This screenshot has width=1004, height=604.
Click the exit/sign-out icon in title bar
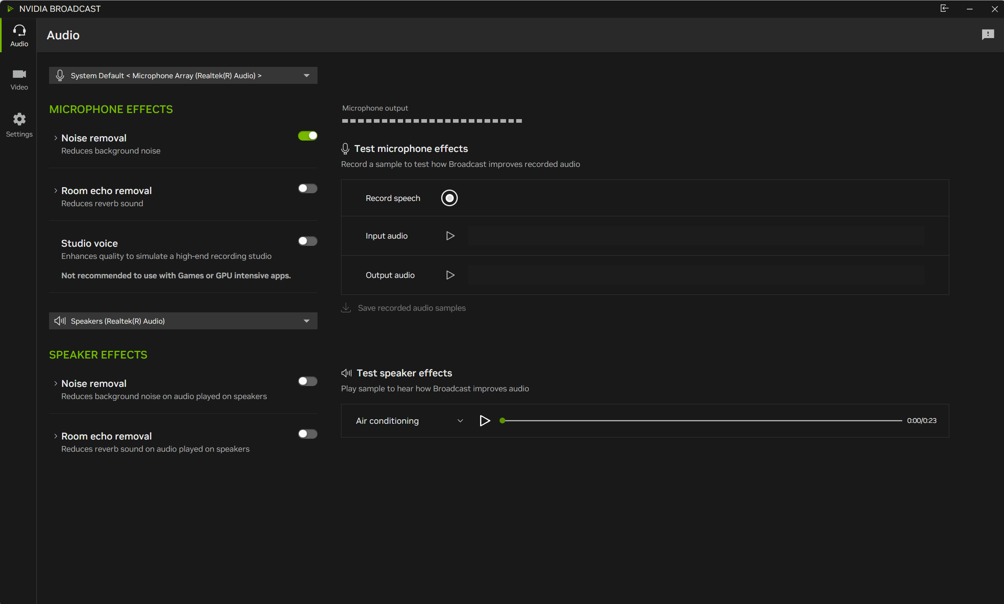[x=944, y=9]
